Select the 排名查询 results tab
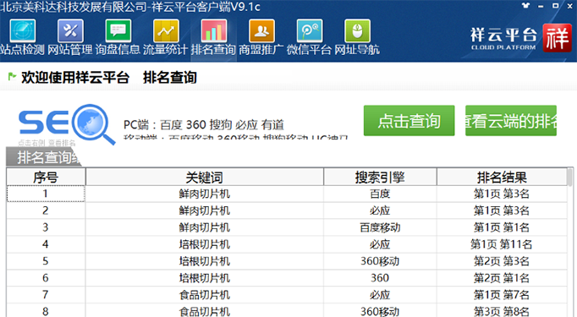 (x=44, y=157)
